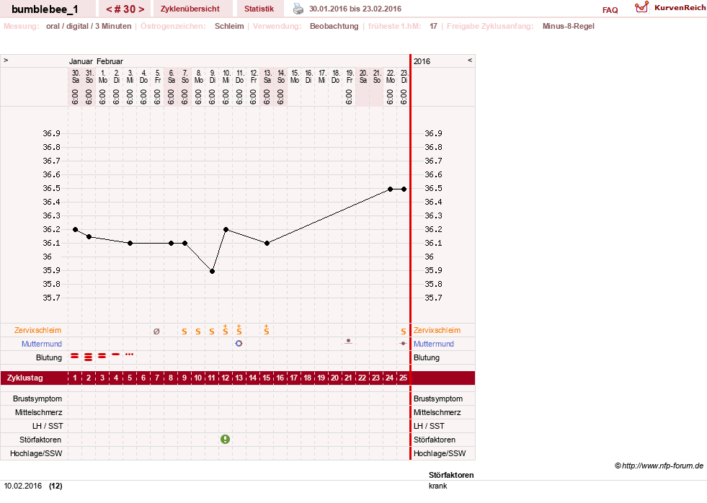707x503 pixels.
Task: Click the S mucus symbol on day 11
Action: pyautogui.click(x=212, y=331)
